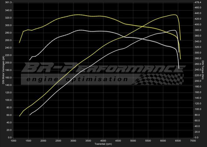Click the 478.4 maximum on the right axis
Viewport: 207px width, 147px height.
[199, 2]
